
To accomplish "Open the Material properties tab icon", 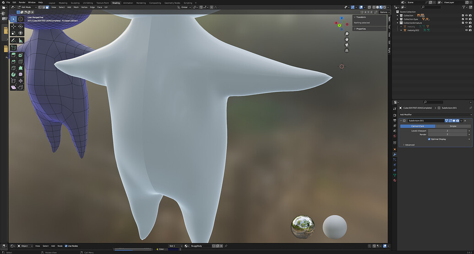I will point(395,180).
